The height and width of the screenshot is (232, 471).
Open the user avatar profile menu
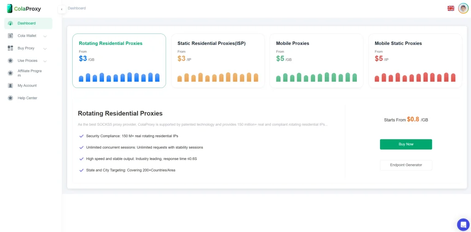click(463, 8)
